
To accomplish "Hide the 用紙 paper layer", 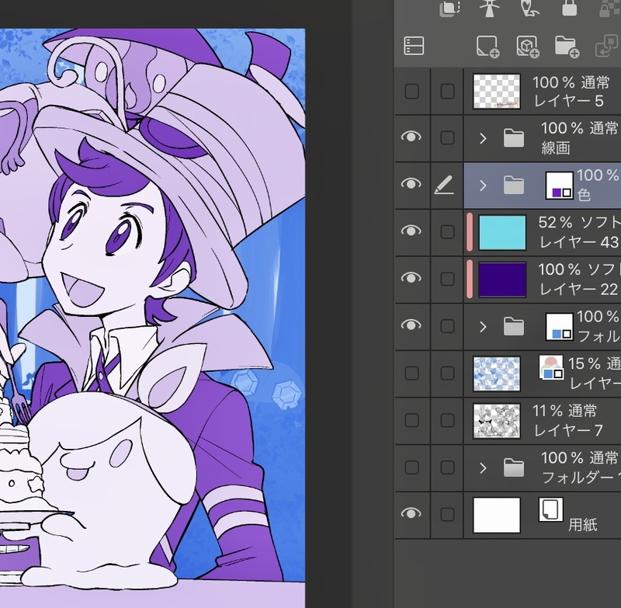I will click(411, 513).
